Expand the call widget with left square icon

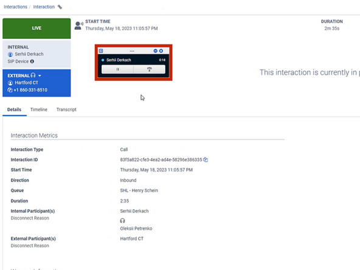[x=101, y=50]
